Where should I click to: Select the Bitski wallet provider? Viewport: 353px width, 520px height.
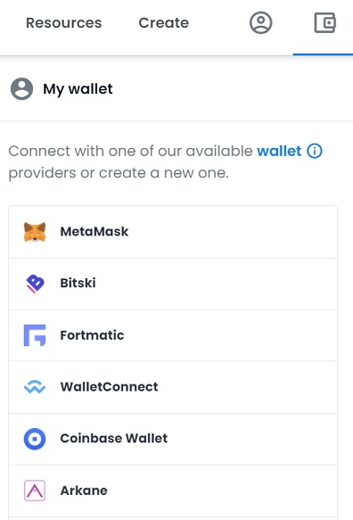coord(173,284)
